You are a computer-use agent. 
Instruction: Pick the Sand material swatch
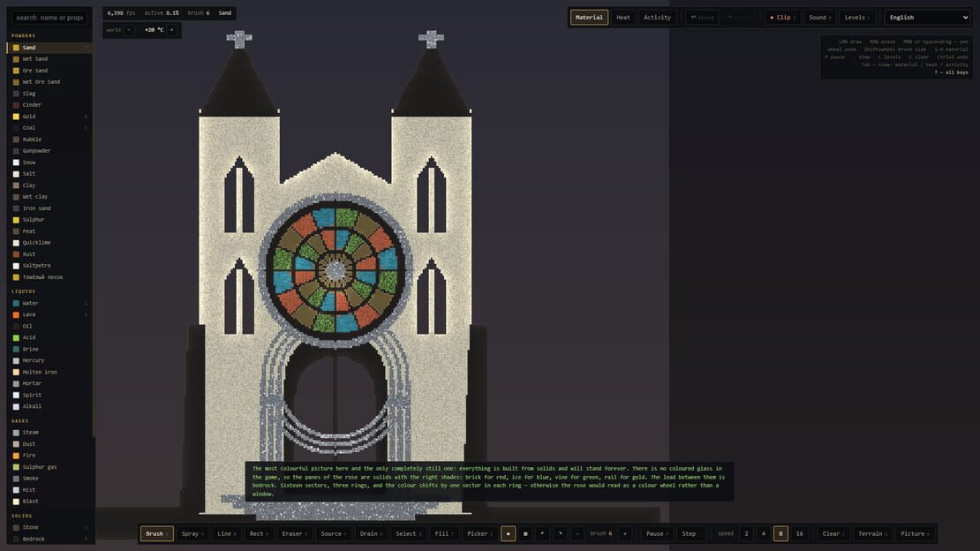pyautogui.click(x=16, y=48)
